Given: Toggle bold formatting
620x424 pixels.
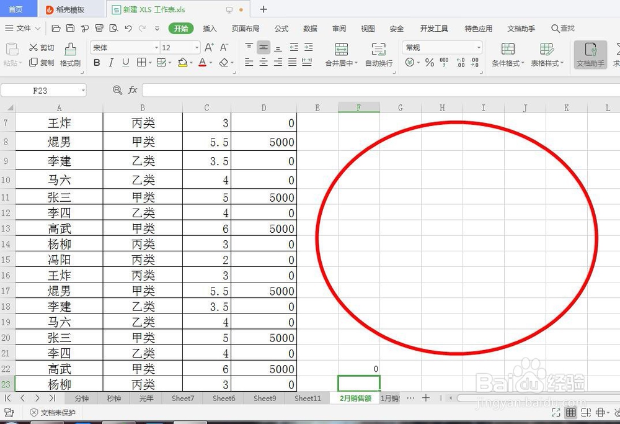Looking at the screenshot, I should click(96, 62).
